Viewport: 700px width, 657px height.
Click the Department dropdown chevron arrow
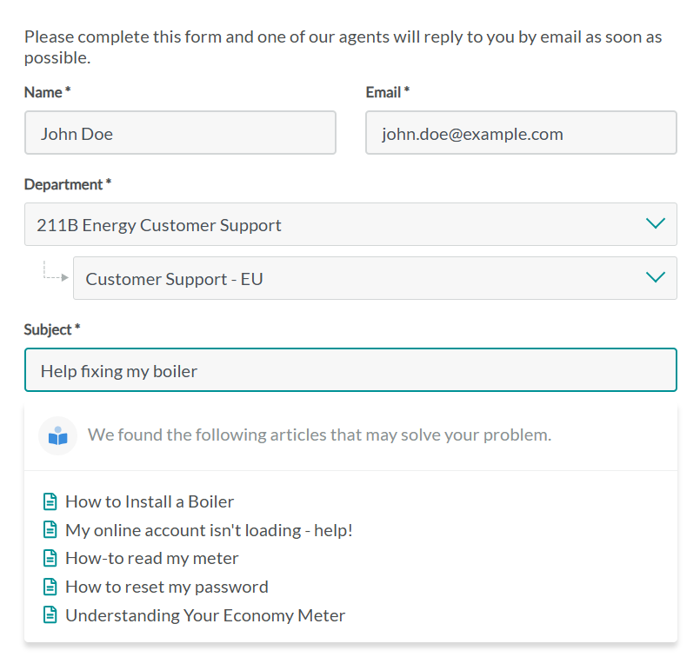656,224
